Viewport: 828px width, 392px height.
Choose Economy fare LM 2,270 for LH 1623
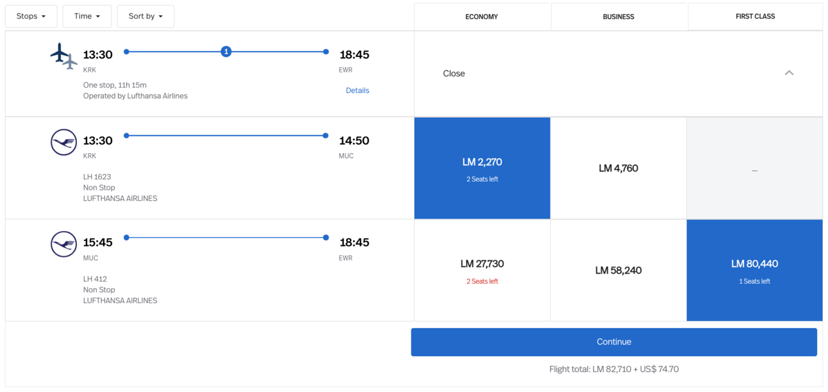(x=482, y=168)
